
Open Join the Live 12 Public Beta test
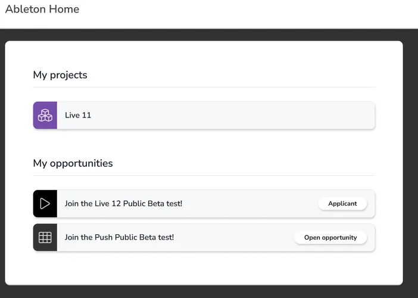[204, 204]
